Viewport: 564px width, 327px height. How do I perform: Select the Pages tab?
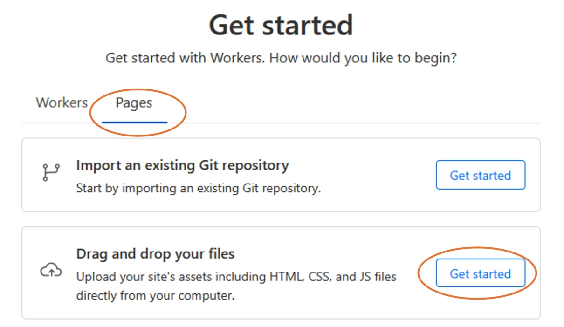tap(134, 102)
